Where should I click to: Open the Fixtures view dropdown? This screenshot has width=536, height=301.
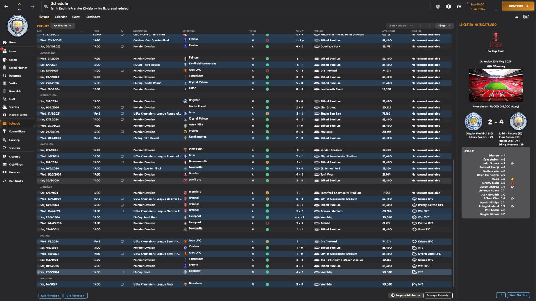pyautogui.click(x=62, y=26)
